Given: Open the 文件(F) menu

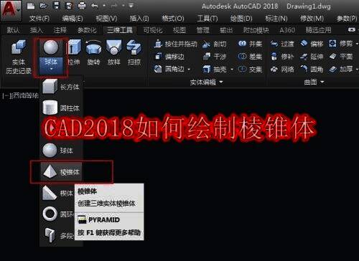Looking at the screenshot, I should coord(39,19).
